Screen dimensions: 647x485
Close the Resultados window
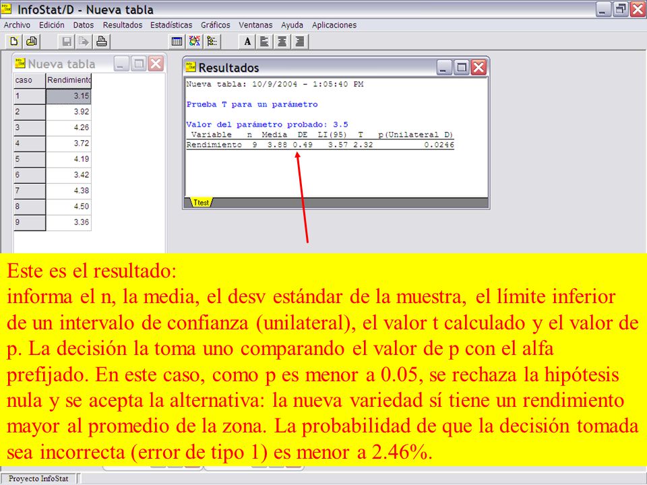pos(479,67)
